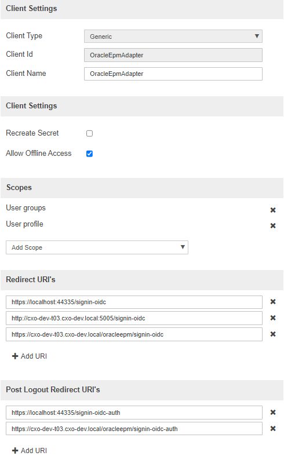Edit the http://cxo-dev-t03.cxo-dev.local:5005/signin-oidc field

(134, 318)
